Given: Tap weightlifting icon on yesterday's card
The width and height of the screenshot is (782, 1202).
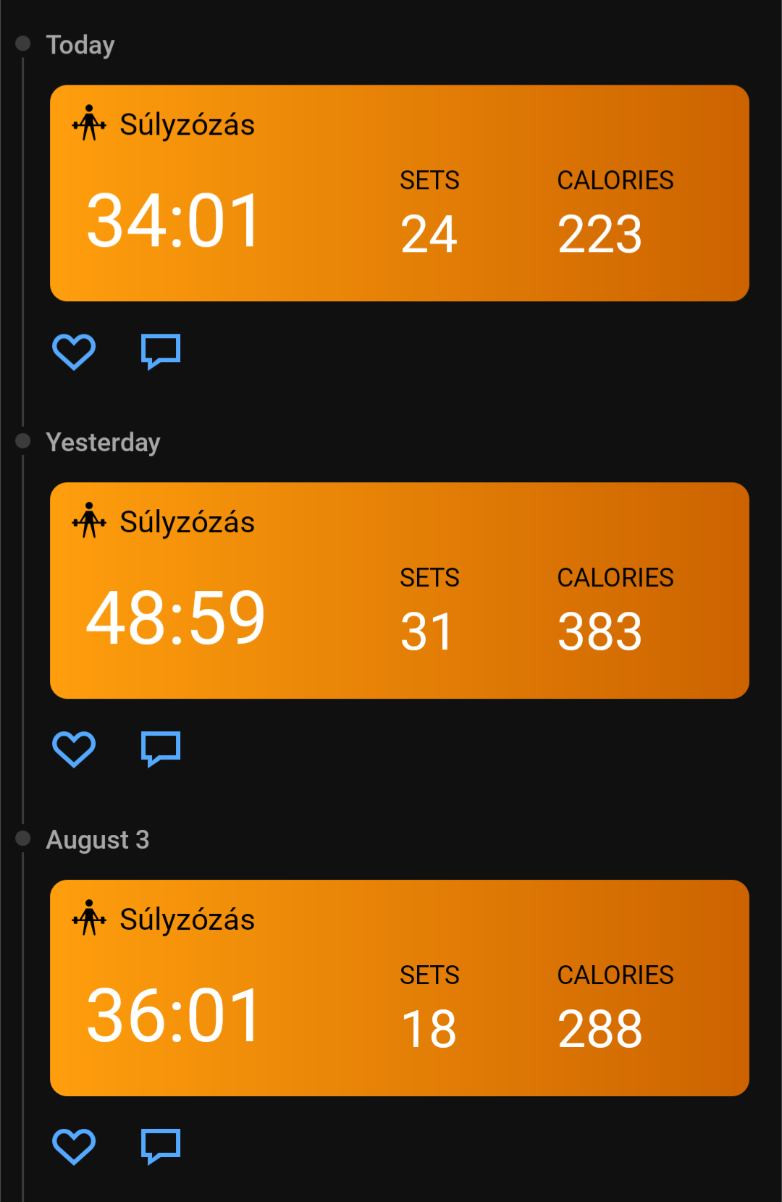Looking at the screenshot, I should (89, 521).
